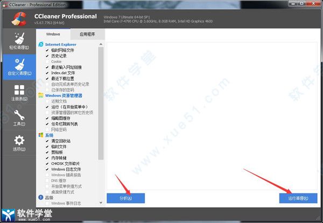Enable the Cookie checkbox

[x=47, y=61]
